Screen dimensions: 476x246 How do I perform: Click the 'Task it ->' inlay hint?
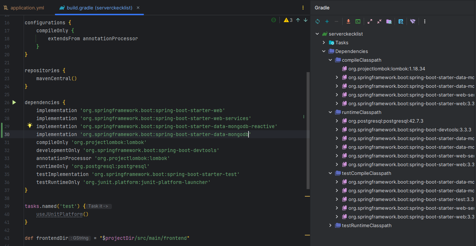tap(98, 206)
